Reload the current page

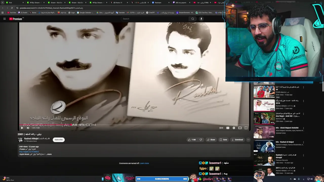[x=12, y=8]
